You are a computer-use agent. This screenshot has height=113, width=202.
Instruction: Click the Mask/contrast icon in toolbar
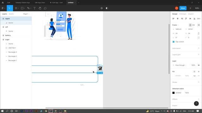[x=107, y=8]
